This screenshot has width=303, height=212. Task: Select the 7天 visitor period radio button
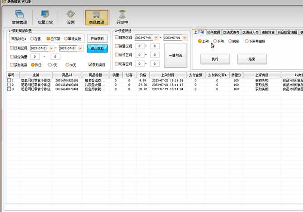click(x=50, y=65)
